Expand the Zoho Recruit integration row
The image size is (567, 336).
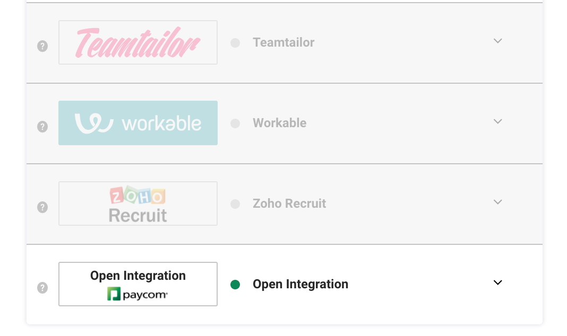(497, 202)
